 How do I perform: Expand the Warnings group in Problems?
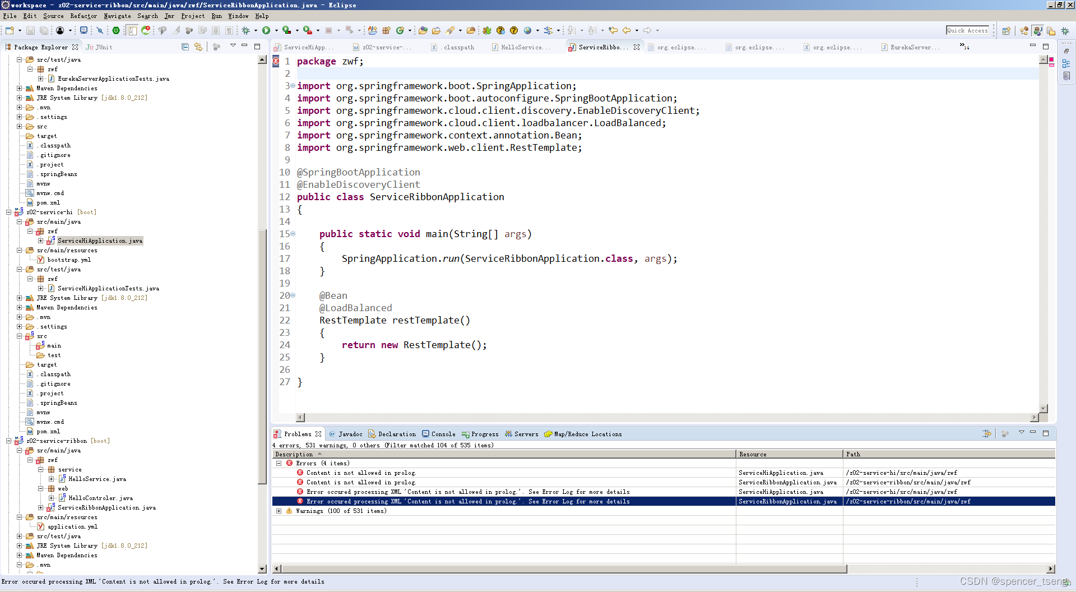pos(279,511)
